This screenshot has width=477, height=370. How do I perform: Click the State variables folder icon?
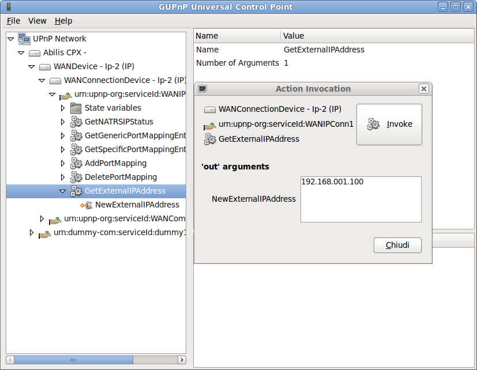[76, 108]
